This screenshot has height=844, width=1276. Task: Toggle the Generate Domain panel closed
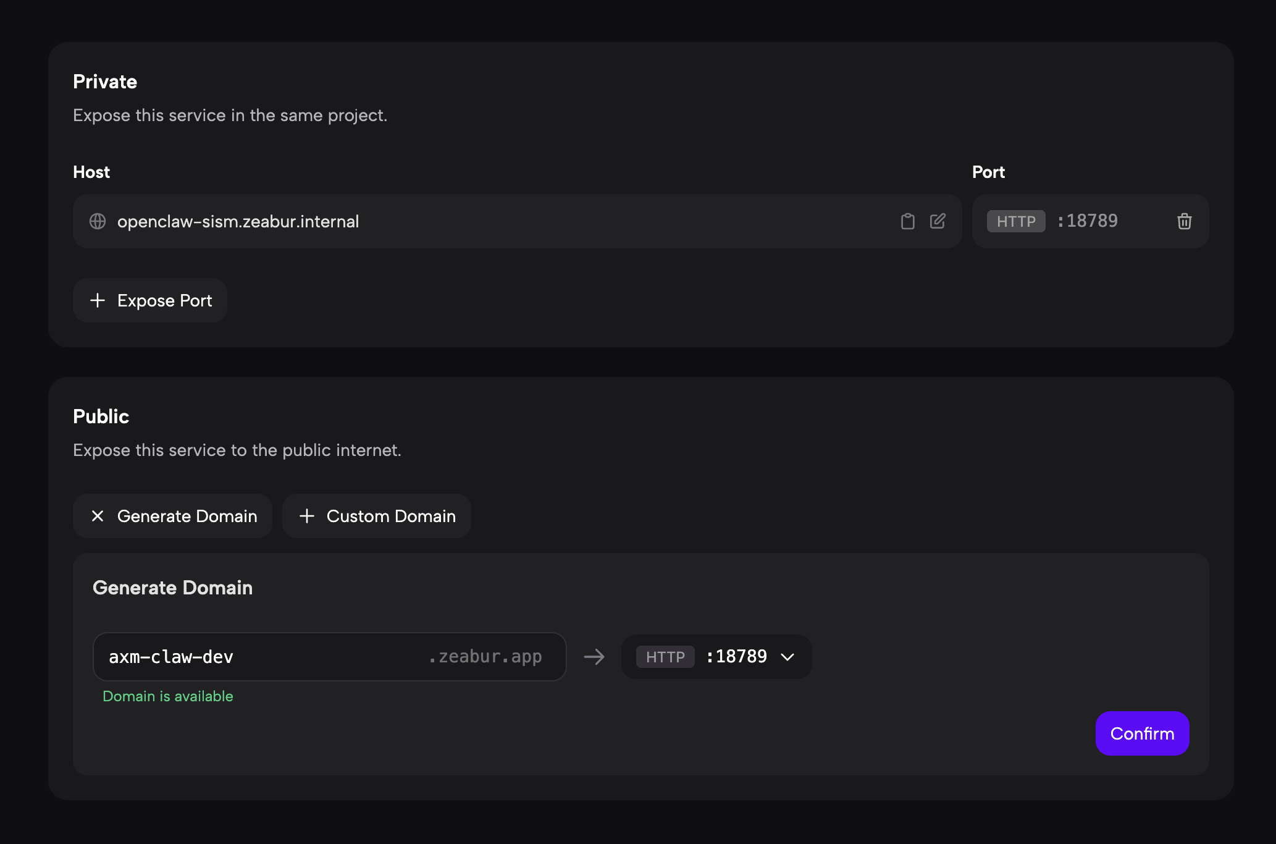[187, 516]
